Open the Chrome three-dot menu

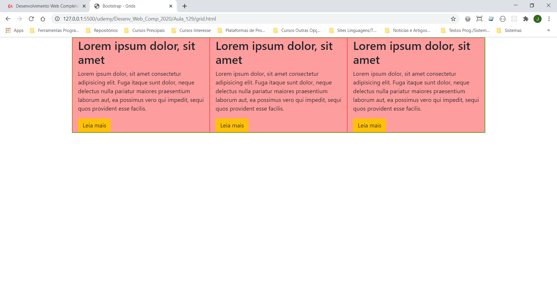click(x=549, y=19)
